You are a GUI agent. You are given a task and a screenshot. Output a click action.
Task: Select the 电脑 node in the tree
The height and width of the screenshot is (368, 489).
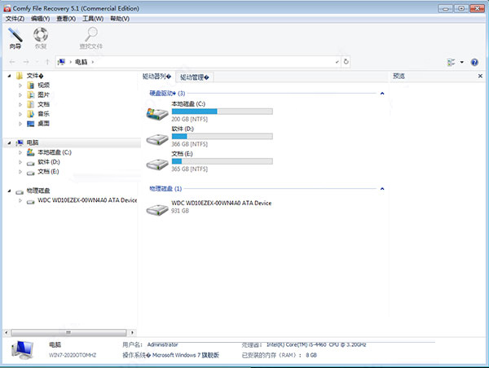tap(33, 142)
